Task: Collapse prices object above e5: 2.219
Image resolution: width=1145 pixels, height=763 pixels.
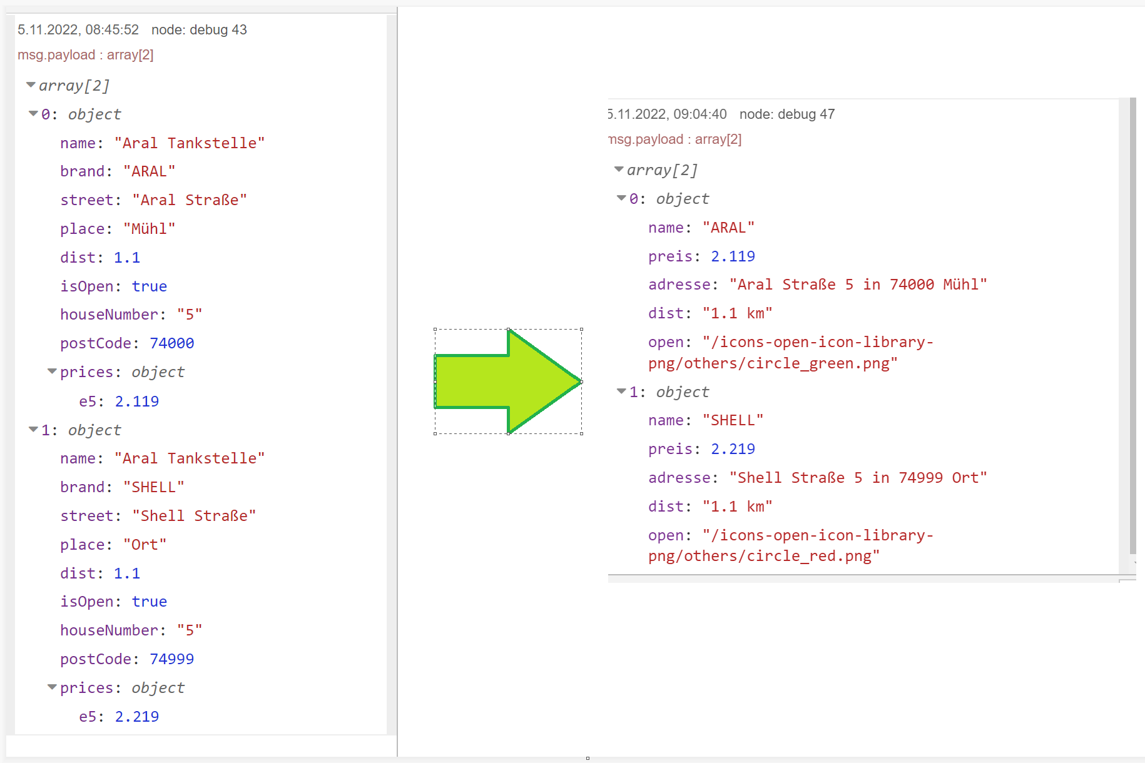Action: point(52,687)
